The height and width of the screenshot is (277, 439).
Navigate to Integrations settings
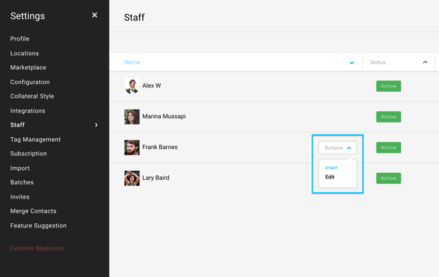pyautogui.click(x=28, y=111)
